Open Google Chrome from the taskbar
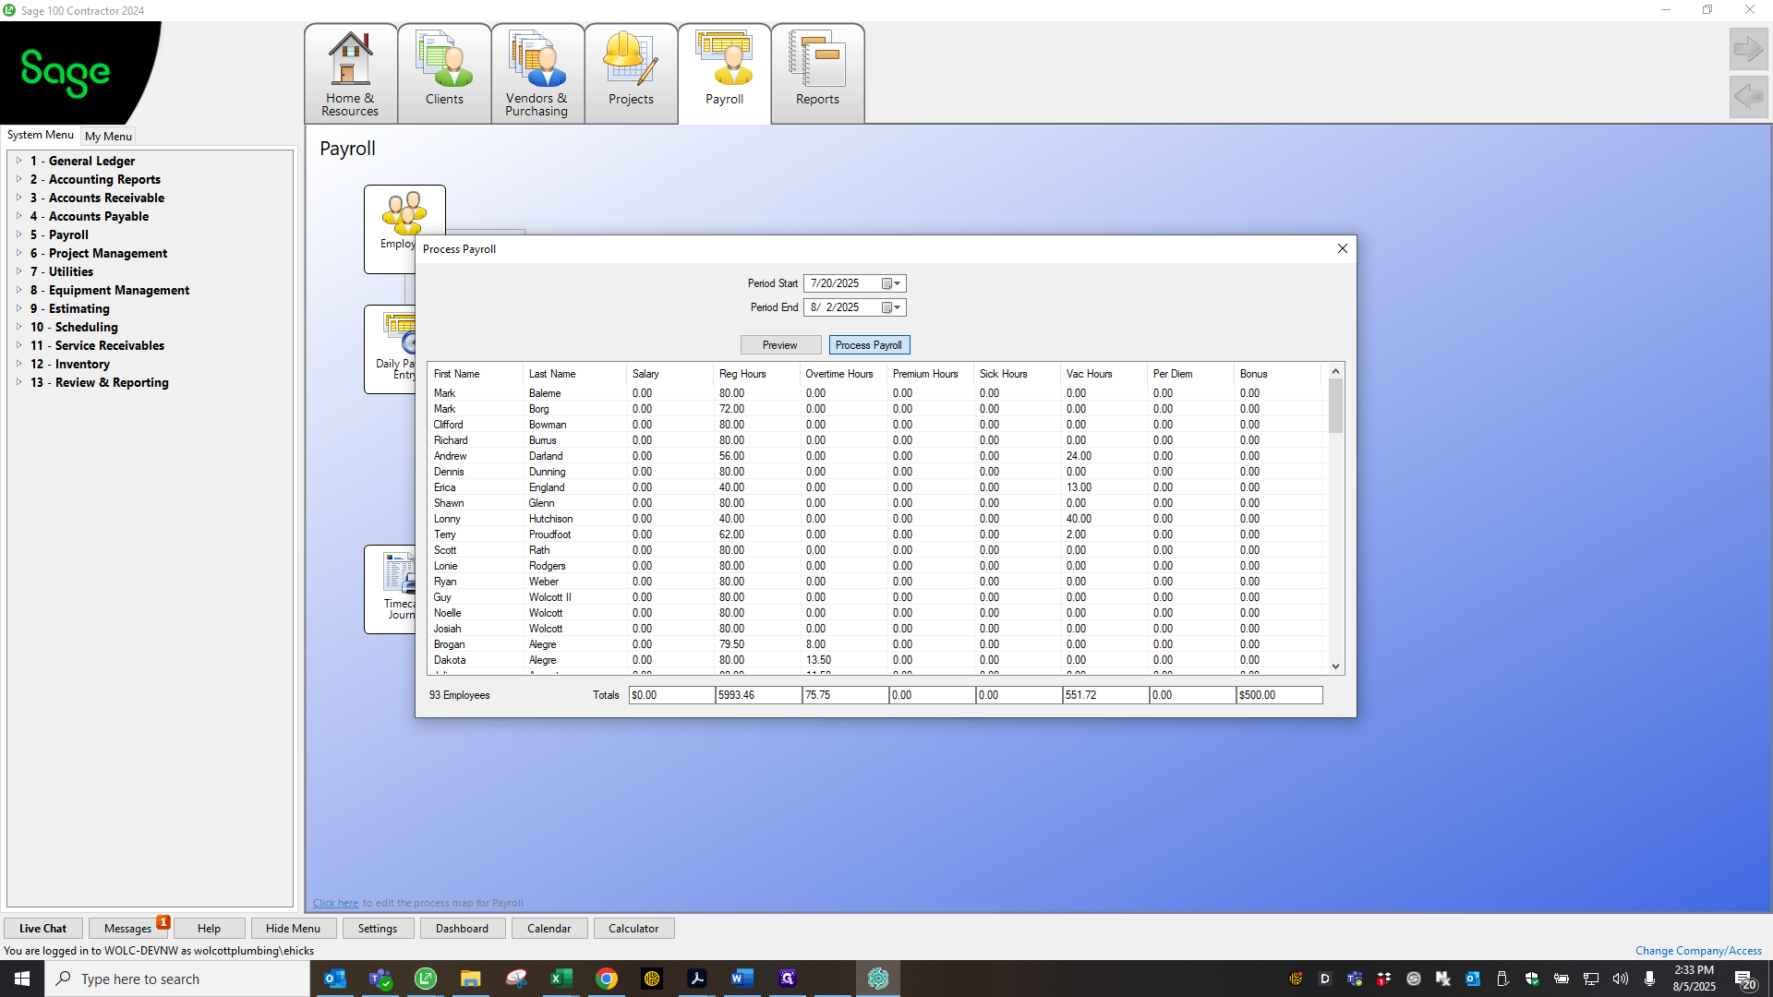The width and height of the screenshot is (1773, 997). pos(607,979)
